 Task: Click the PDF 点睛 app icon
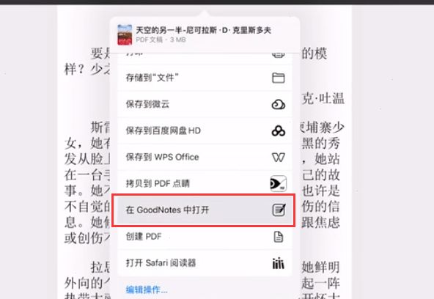[x=278, y=183]
